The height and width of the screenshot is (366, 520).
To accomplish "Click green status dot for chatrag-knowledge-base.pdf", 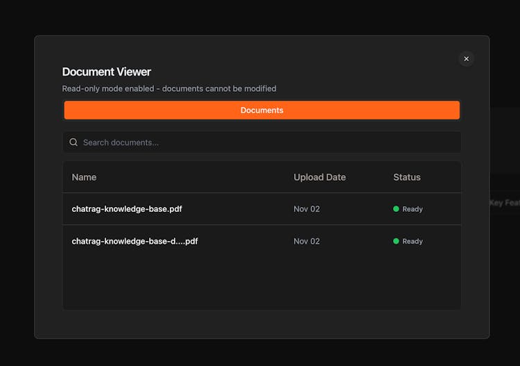I will point(396,209).
